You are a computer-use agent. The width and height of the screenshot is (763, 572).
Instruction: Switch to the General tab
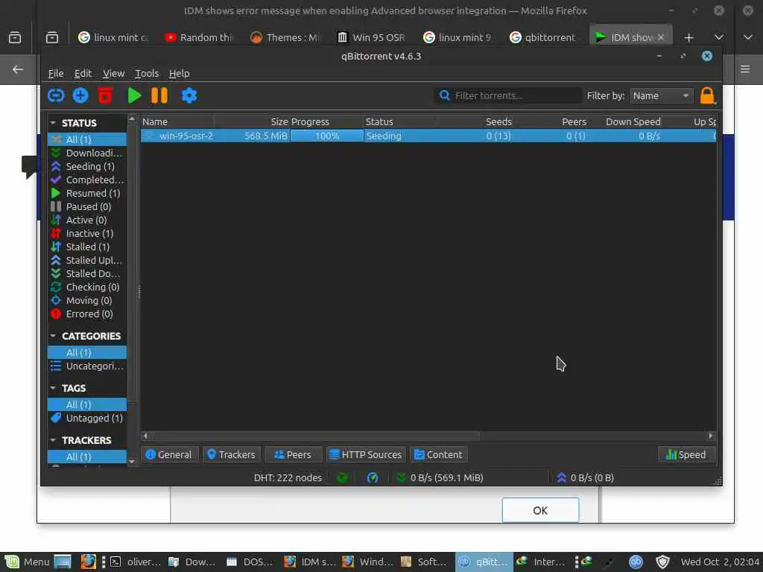click(169, 454)
